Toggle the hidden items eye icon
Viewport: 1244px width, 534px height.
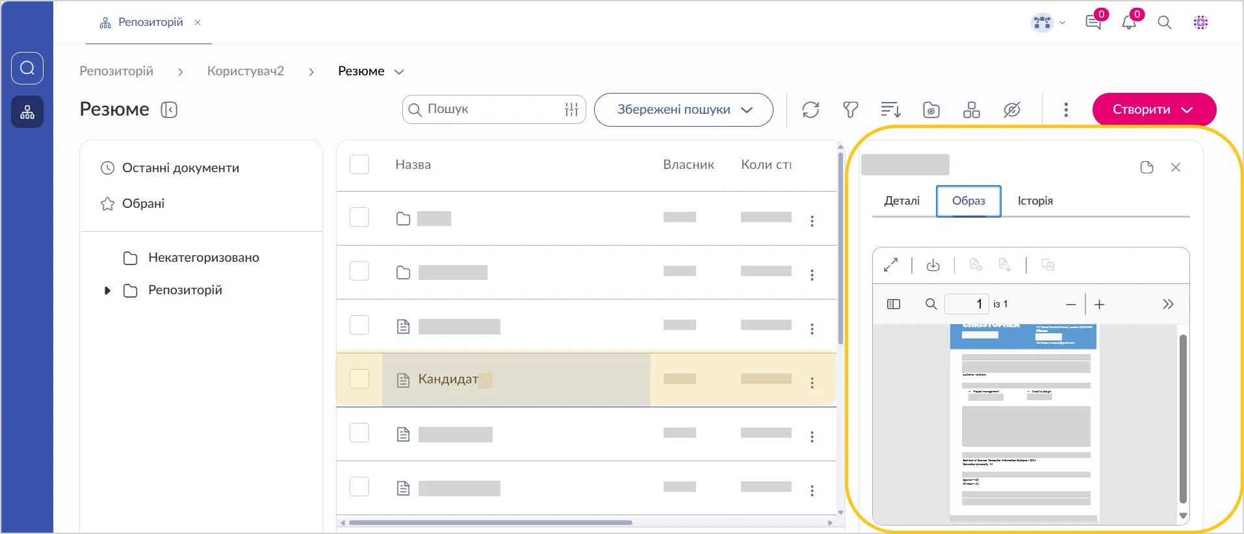(1011, 110)
